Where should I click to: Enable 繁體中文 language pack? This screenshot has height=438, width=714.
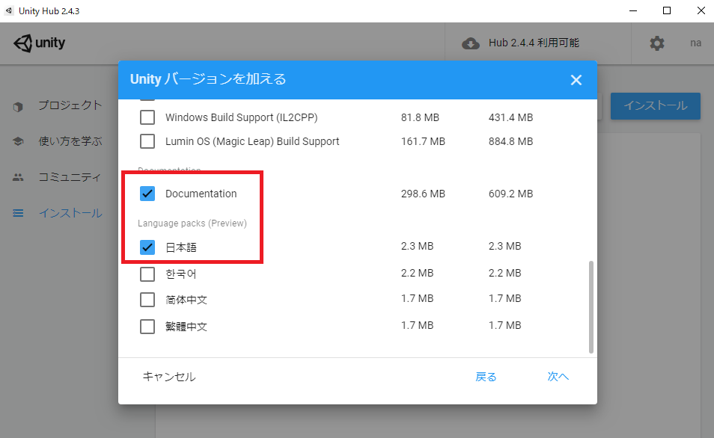[x=147, y=325]
